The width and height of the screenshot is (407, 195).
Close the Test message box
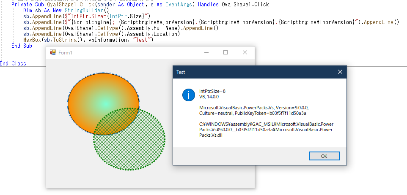pyautogui.click(x=340, y=72)
